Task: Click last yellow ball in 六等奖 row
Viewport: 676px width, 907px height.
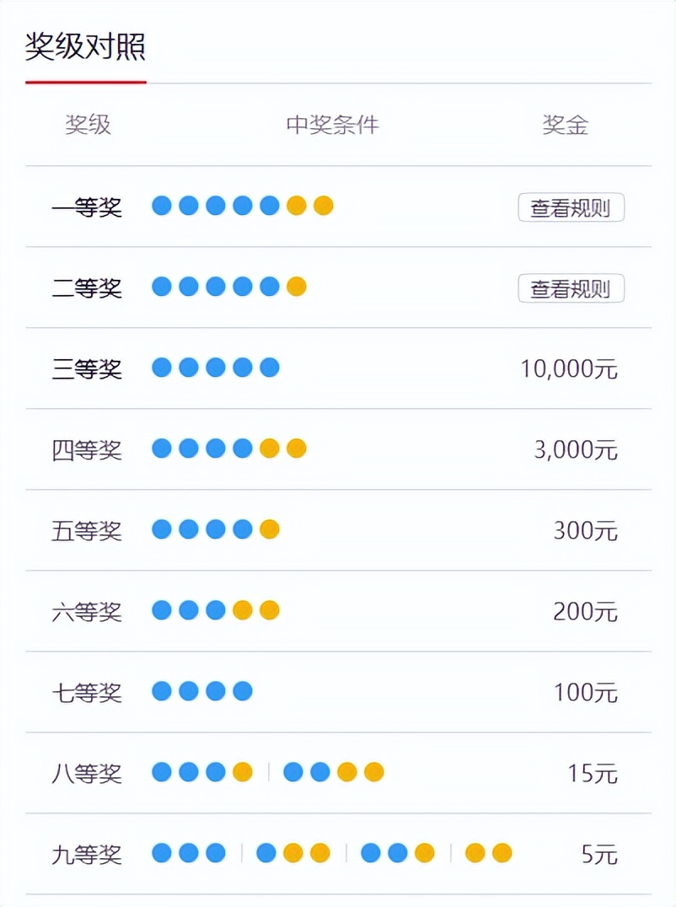Action: coord(270,610)
